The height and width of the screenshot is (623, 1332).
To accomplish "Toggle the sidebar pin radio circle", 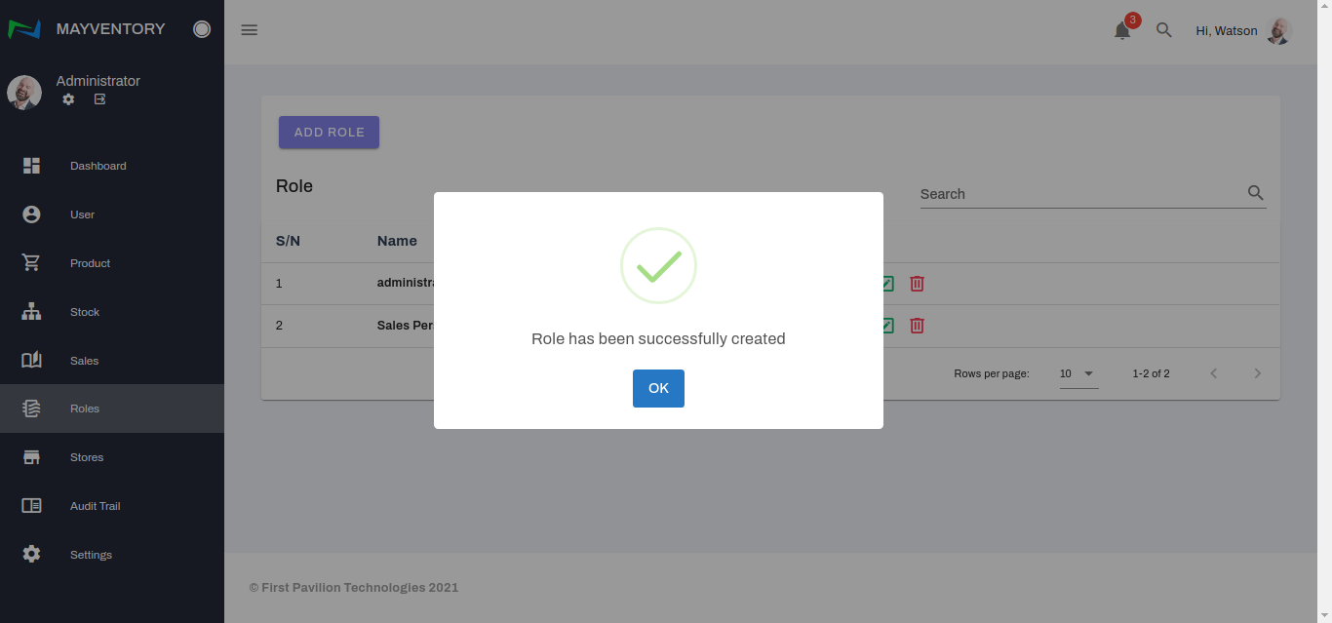I will coord(202,29).
